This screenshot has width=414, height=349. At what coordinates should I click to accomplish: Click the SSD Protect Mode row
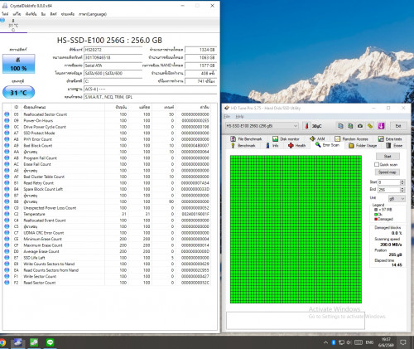point(107,133)
